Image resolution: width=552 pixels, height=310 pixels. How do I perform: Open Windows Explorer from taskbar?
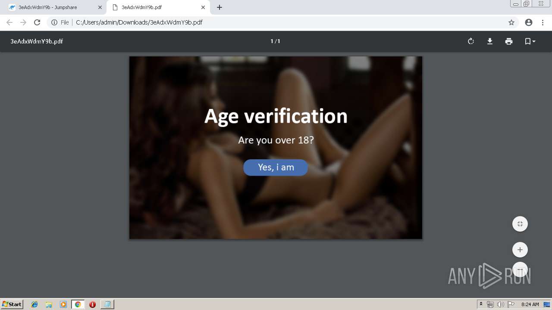(x=49, y=304)
